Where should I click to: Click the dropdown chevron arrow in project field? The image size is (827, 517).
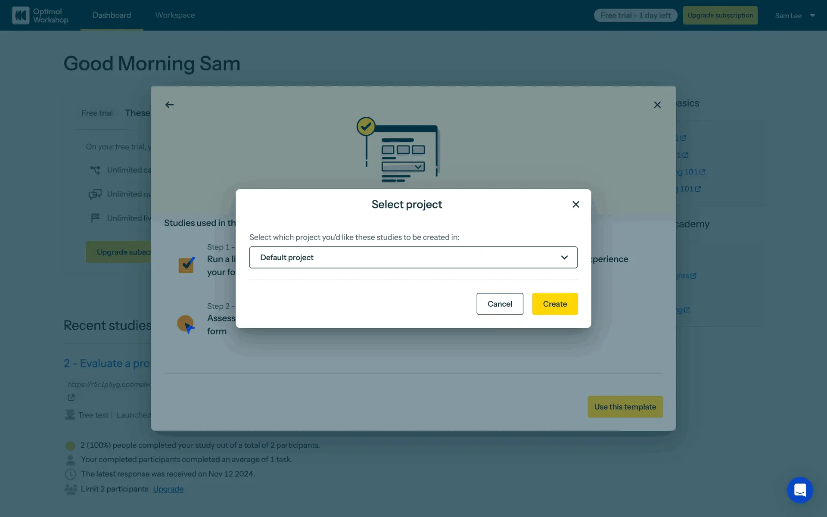(564, 257)
